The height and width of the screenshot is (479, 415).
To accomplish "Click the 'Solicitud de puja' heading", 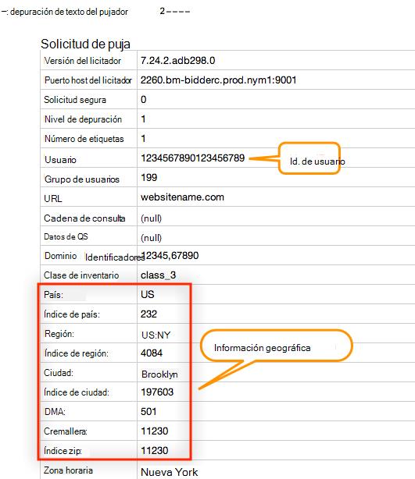I will tap(85, 44).
